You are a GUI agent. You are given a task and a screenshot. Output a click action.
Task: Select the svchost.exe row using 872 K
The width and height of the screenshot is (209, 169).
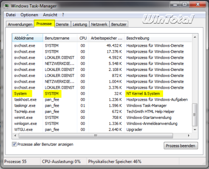(102, 76)
